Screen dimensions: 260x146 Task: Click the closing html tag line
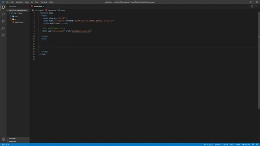click(x=42, y=54)
